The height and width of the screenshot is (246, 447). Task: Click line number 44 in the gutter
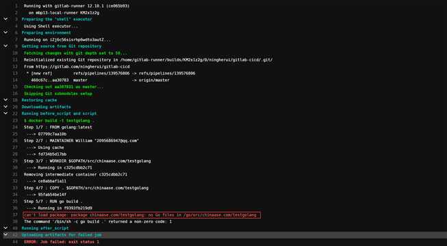click(x=15, y=242)
